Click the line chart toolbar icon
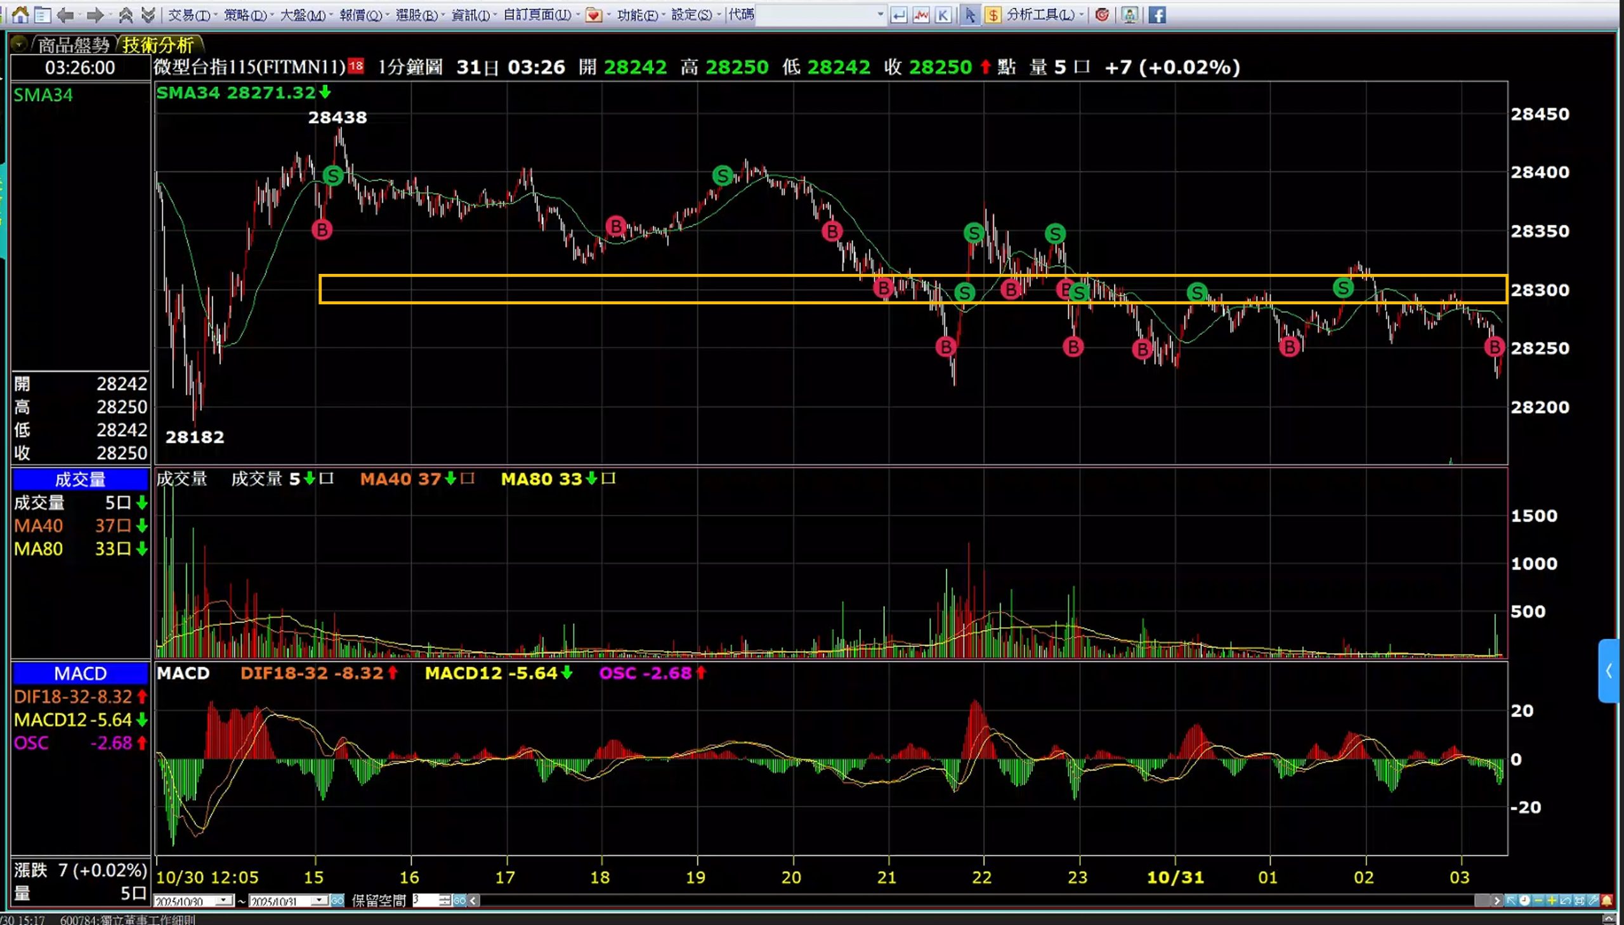This screenshot has height=925, width=1624. coord(921,15)
